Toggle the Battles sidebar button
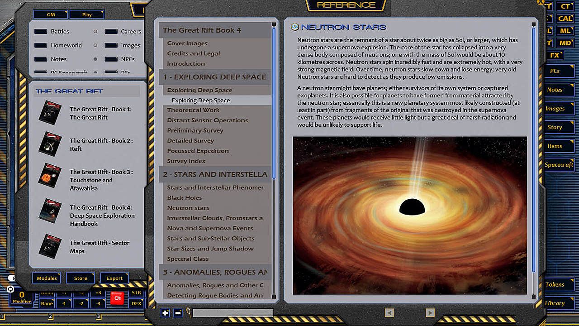 pyautogui.click(x=41, y=32)
